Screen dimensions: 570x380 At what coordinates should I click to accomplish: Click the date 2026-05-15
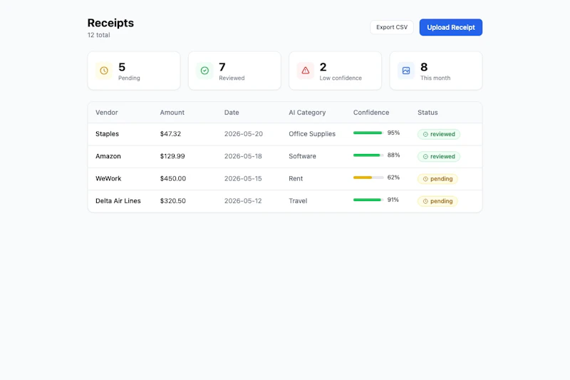click(x=243, y=178)
